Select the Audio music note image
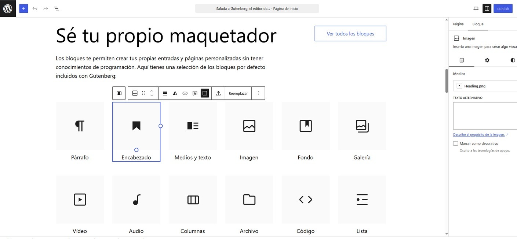 click(x=136, y=199)
